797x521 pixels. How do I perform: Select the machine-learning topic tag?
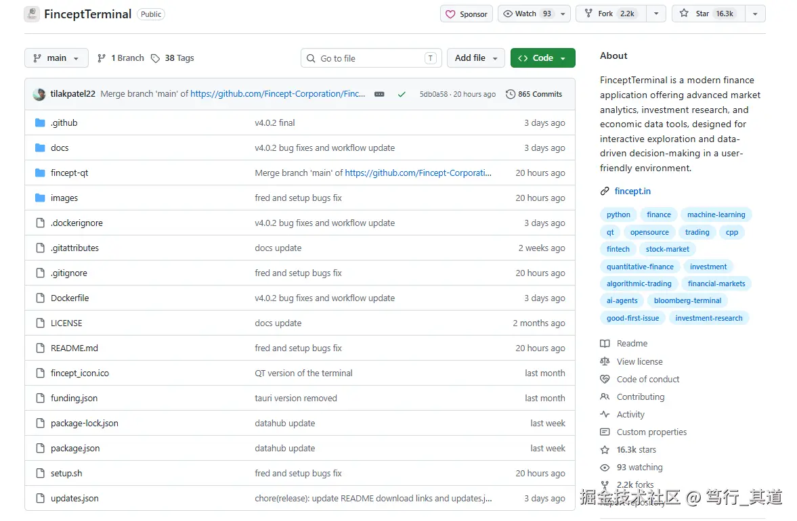(716, 214)
